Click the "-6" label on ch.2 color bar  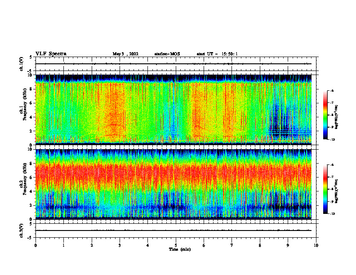click(332, 165)
